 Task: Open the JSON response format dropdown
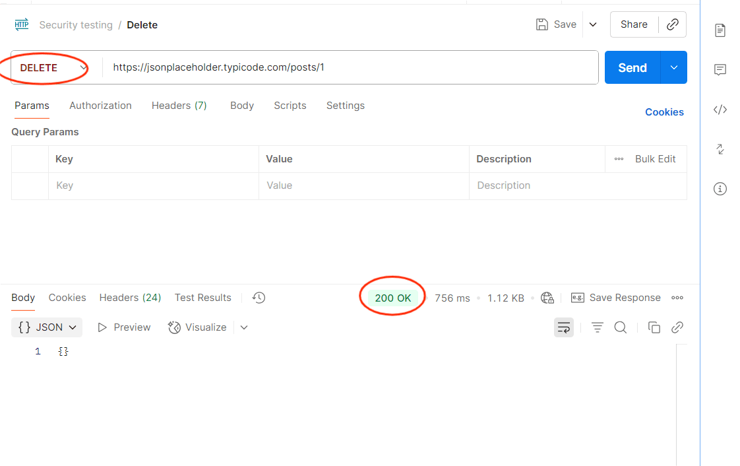(x=46, y=327)
